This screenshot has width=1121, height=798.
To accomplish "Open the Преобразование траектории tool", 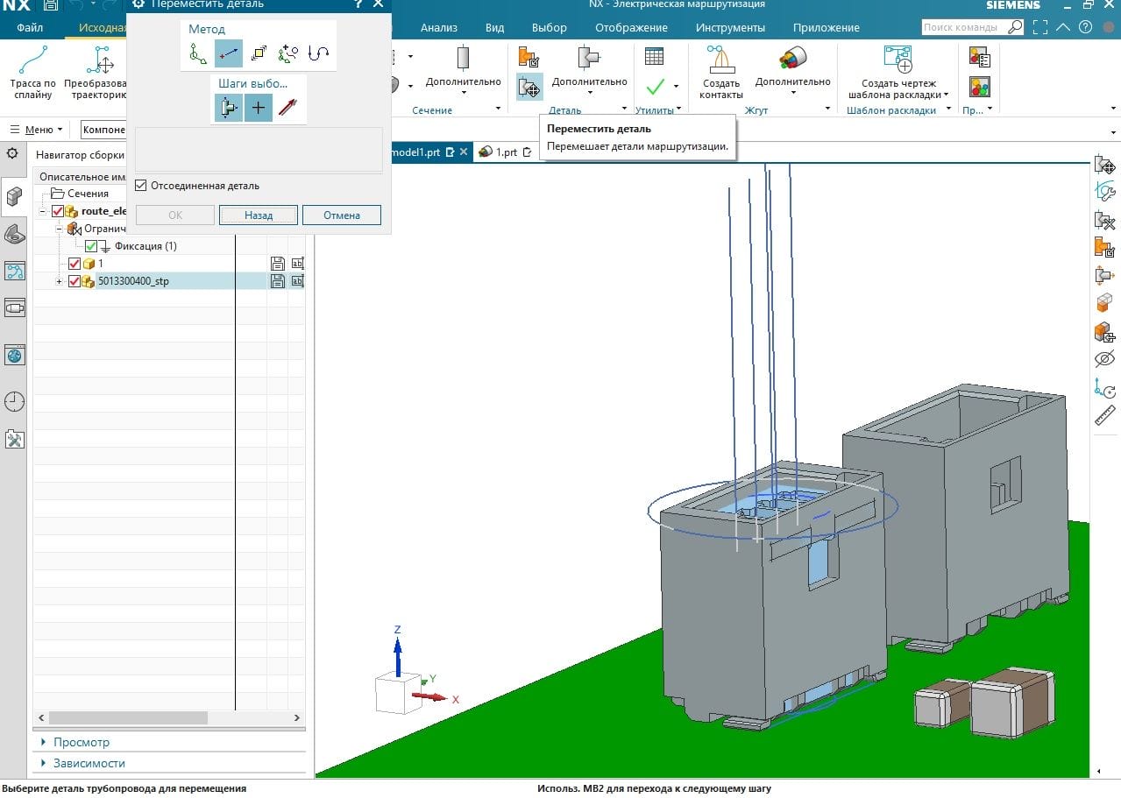I will click(96, 72).
